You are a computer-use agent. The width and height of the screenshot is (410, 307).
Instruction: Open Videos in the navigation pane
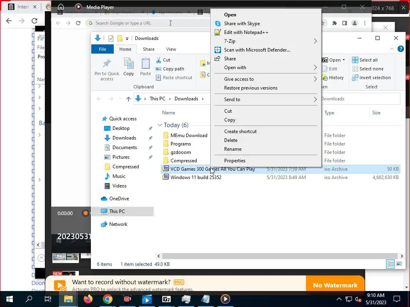coord(119,186)
